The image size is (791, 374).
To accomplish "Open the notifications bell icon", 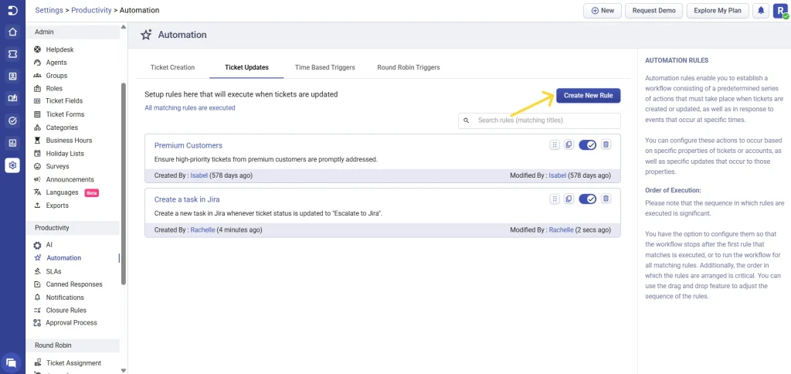I will (x=761, y=11).
